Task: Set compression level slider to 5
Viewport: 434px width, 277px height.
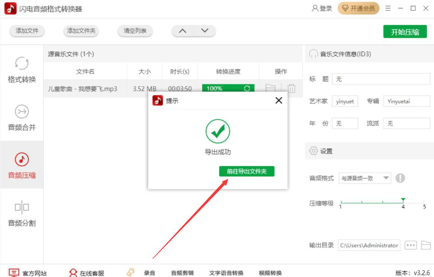Action: 424,202
